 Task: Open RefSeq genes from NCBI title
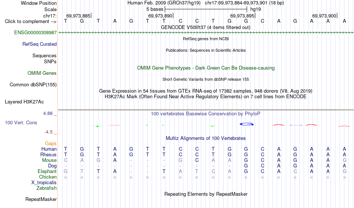click(206, 39)
